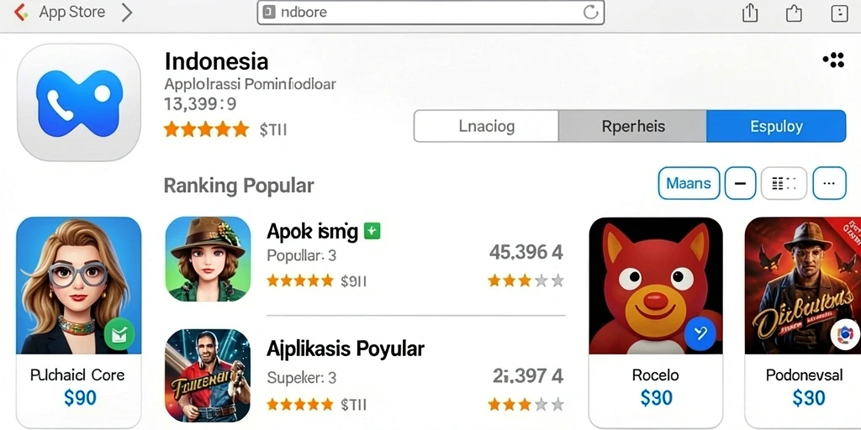Collapse with the minus button
The height and width of the screenshot is (430, 861).
[740, 183]
